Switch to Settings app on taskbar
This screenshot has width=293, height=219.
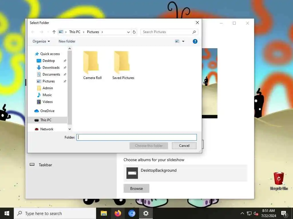[x=146, y=213]
